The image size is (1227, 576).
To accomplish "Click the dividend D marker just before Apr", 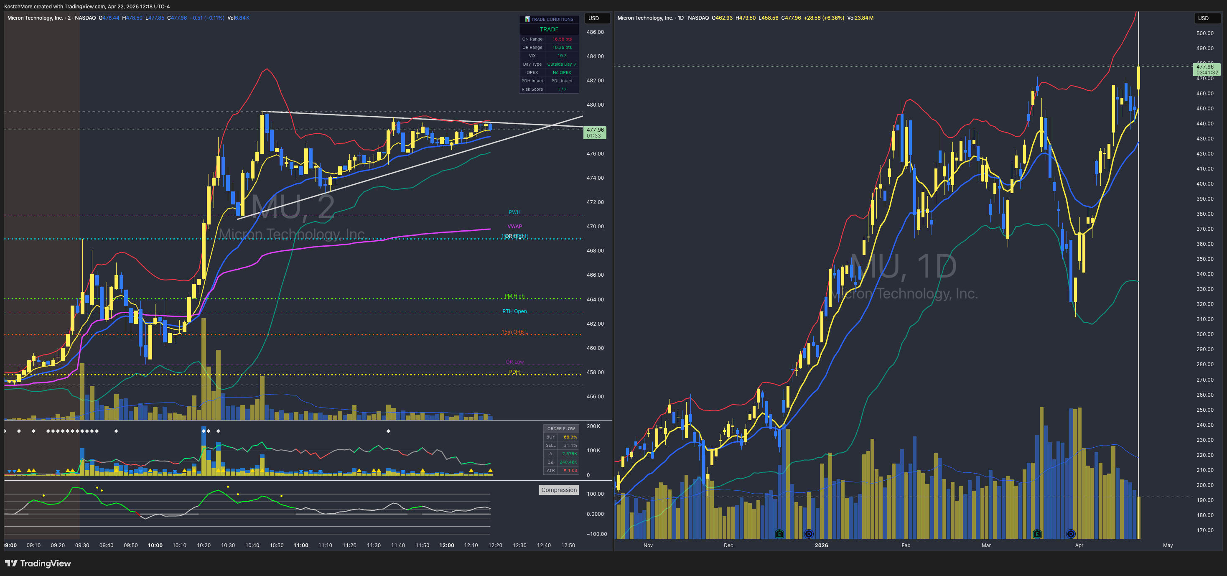I will point(1070,534).
